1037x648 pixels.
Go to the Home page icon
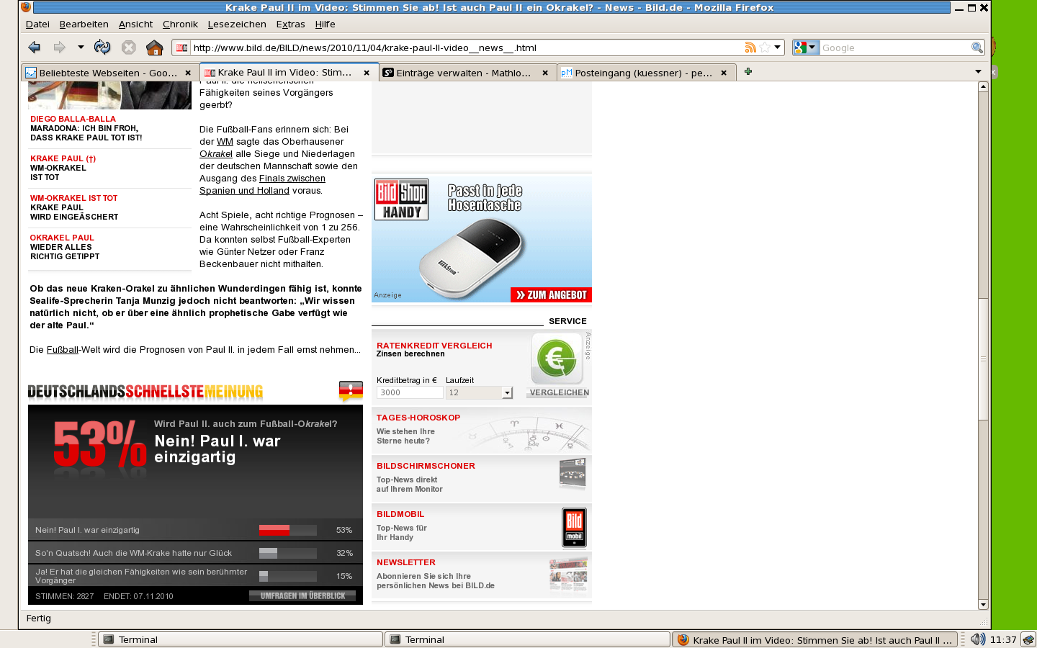point(154,48)
